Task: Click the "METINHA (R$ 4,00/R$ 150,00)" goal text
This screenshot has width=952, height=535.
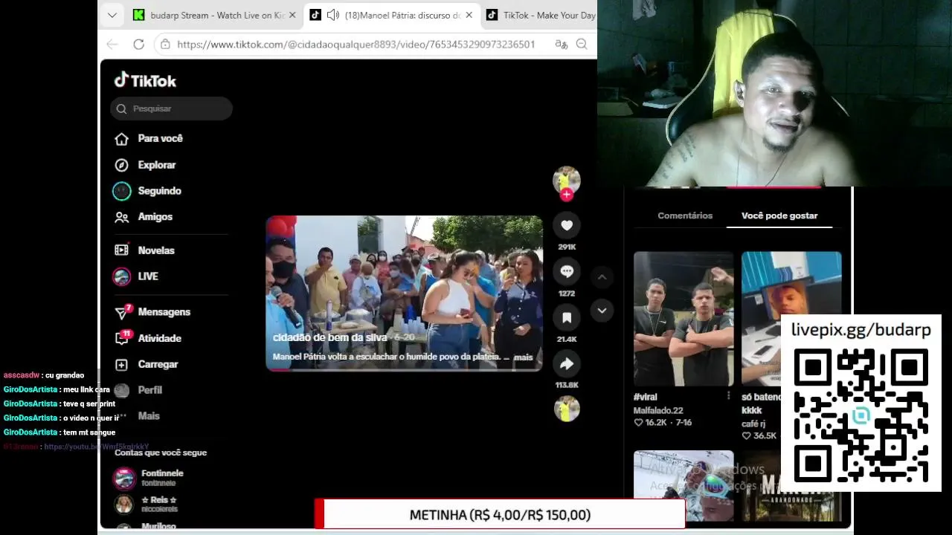Action: tap(500, 515)
